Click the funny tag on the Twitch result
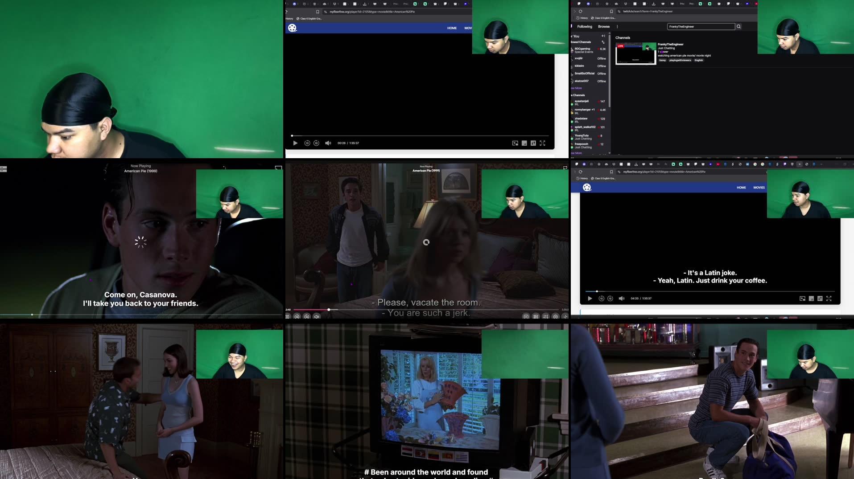Viewport: 854px width, 479px height. point(663,60)
